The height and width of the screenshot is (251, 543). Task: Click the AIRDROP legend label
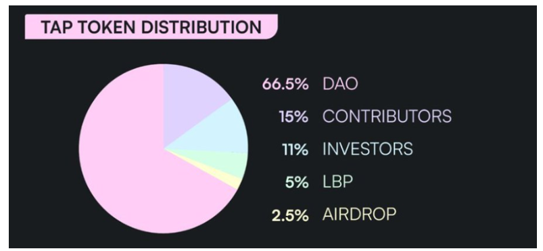360,214
